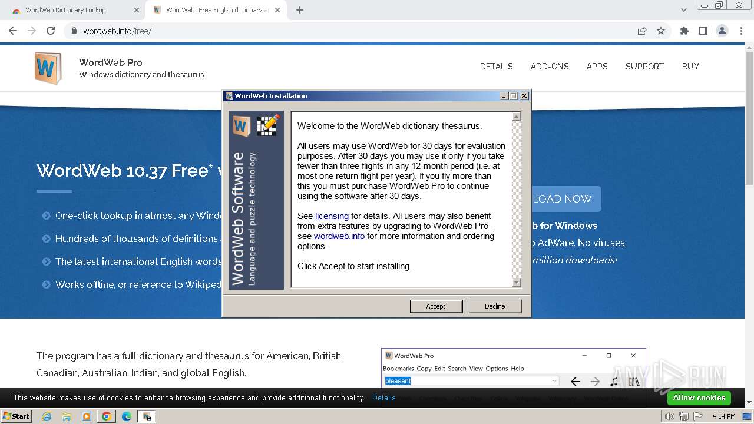Image resolution: width=754 pixels, height=424 pixels.
Task: Minimize the WordWeb Installation dialog
Action: point(504,96)
